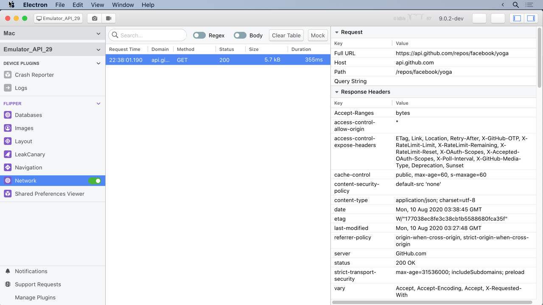Screen dimensions: 543x305
Task: Click the menu bar back chevron
Action: 503,5
